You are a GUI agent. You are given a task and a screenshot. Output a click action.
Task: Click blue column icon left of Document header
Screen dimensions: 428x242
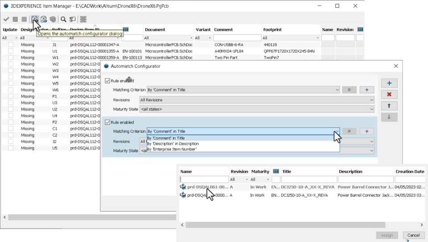tap(126, 29)
